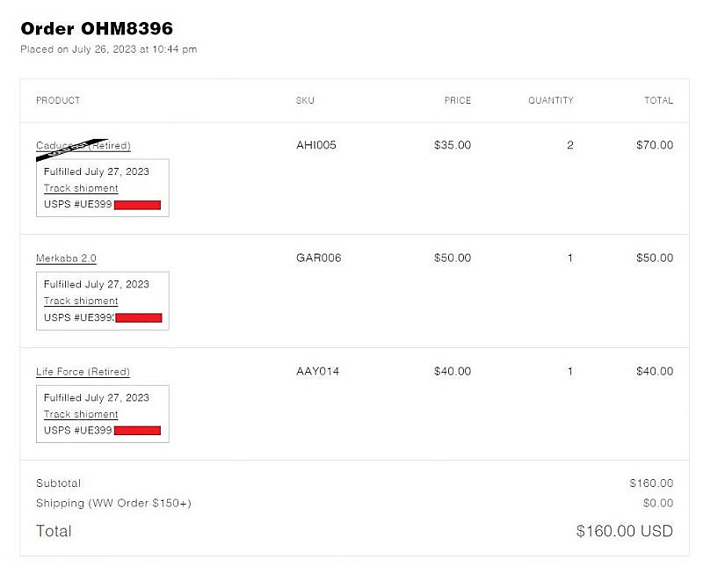The image size is (703, 567).
Task: Click the PRODUCT column header
Action: pos(58,100)
